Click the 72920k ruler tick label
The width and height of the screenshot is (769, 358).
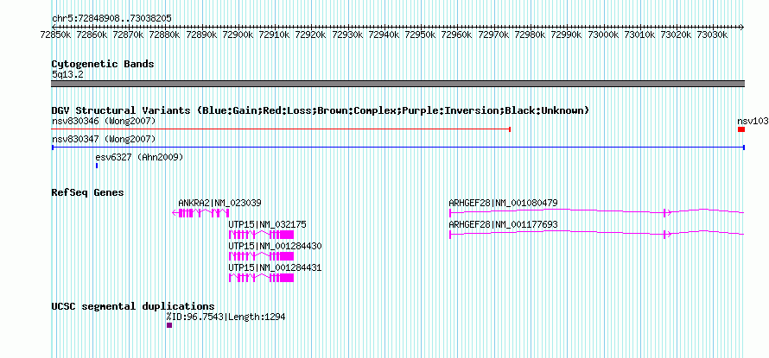tap(310, 35)
